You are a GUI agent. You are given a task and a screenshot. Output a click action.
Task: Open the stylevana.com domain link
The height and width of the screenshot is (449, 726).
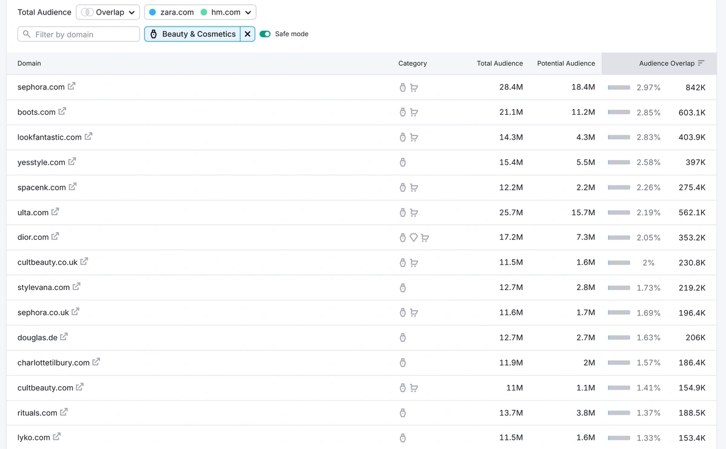44,288
